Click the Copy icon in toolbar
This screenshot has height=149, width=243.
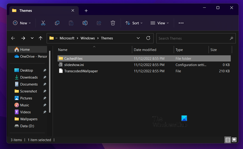pos(57,23)
